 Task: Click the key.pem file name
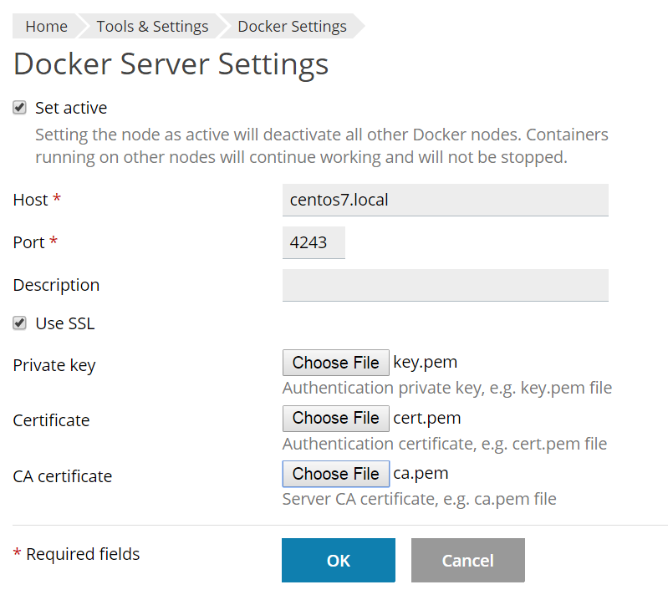tap(426, 363)
